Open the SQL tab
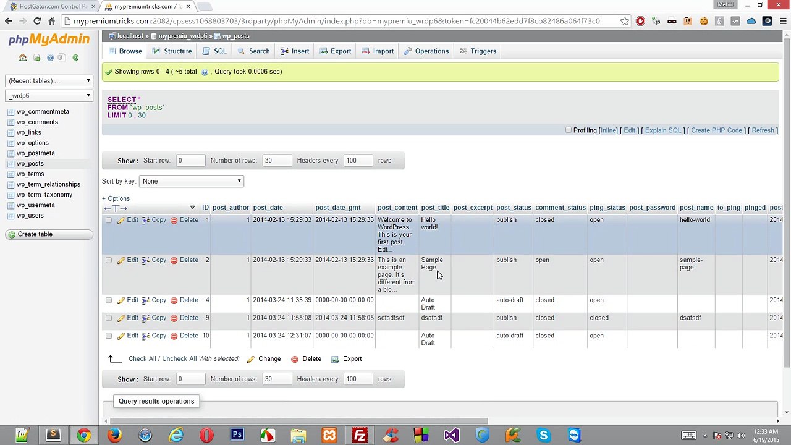This screenshot has width=791, height=445. 214,51
